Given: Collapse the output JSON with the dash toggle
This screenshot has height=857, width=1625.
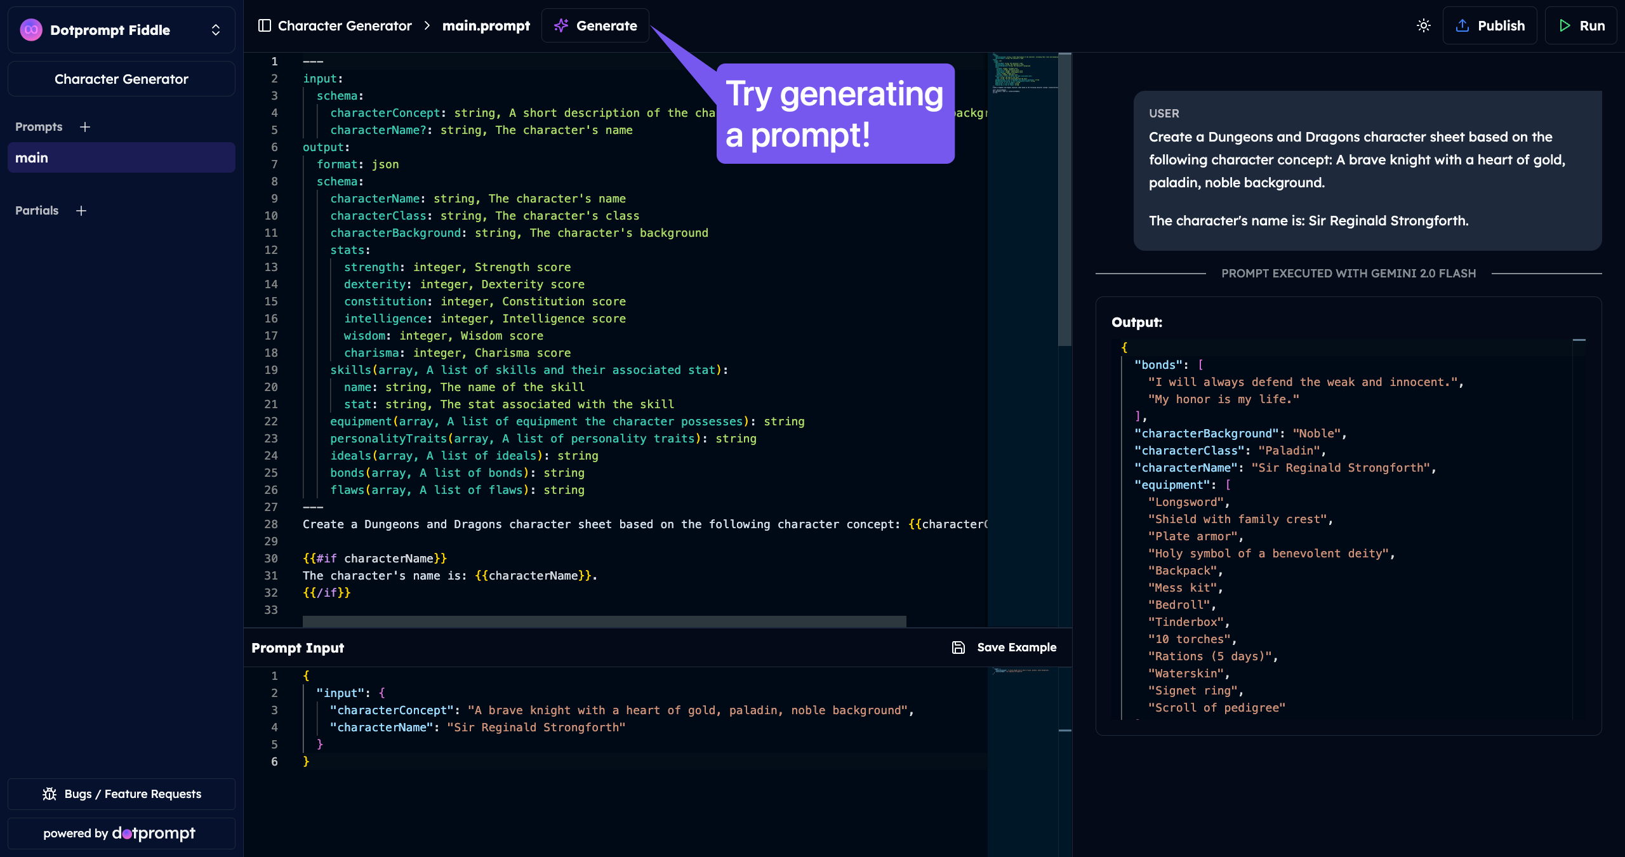Looking at the screenshot, I should (x=1579, y=340).
